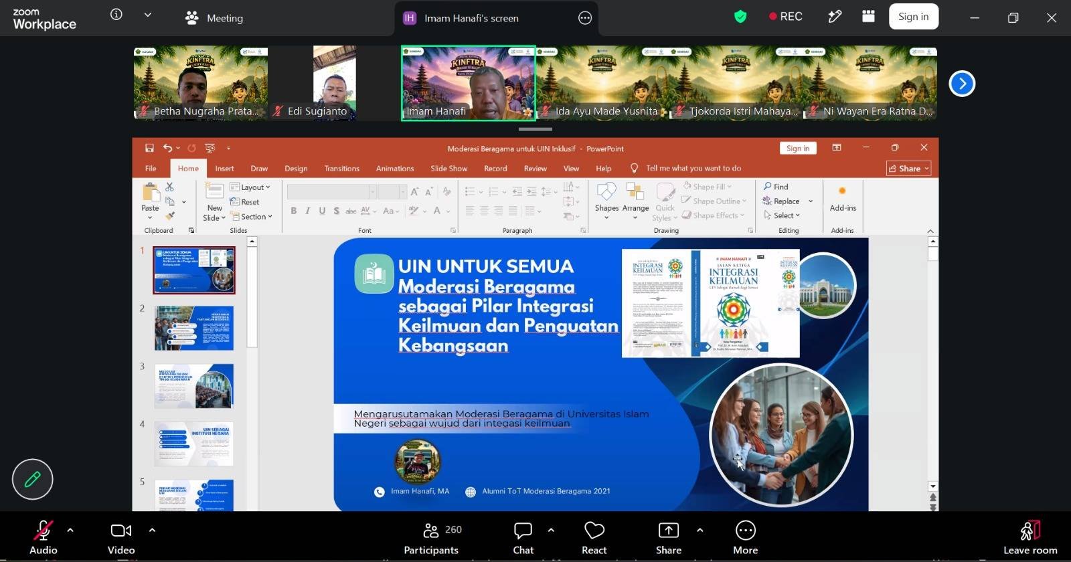Switch to the Design ribbon tab
The image size is (1071, 562).
[x=296, y=169]
